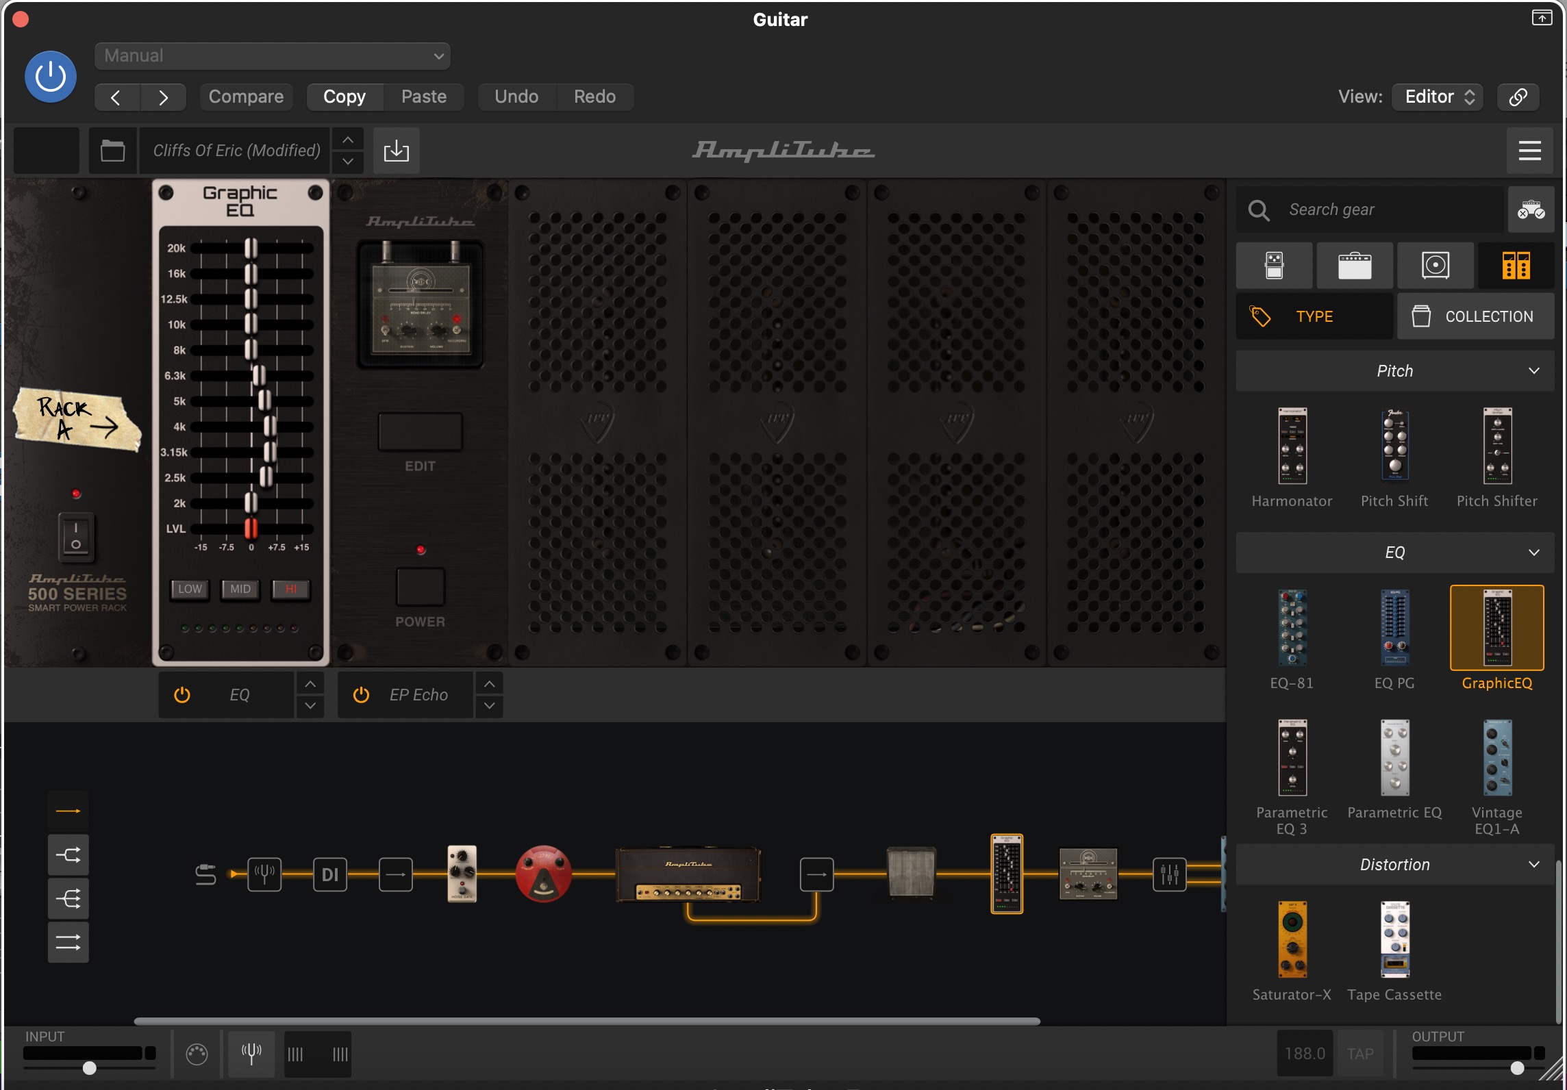This screenshot has width=1567, height=1090.
Task: Click the tuner block in signal chain
Action: pos(264,874)
